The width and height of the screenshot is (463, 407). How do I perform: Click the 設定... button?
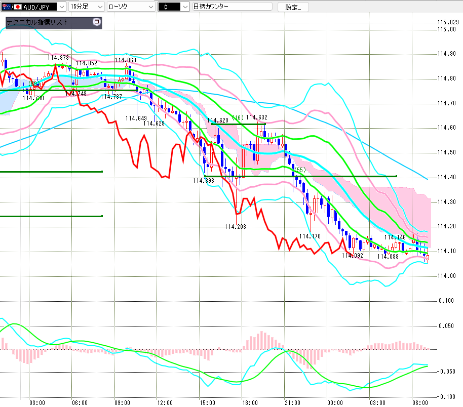click(x=293, y=8)
